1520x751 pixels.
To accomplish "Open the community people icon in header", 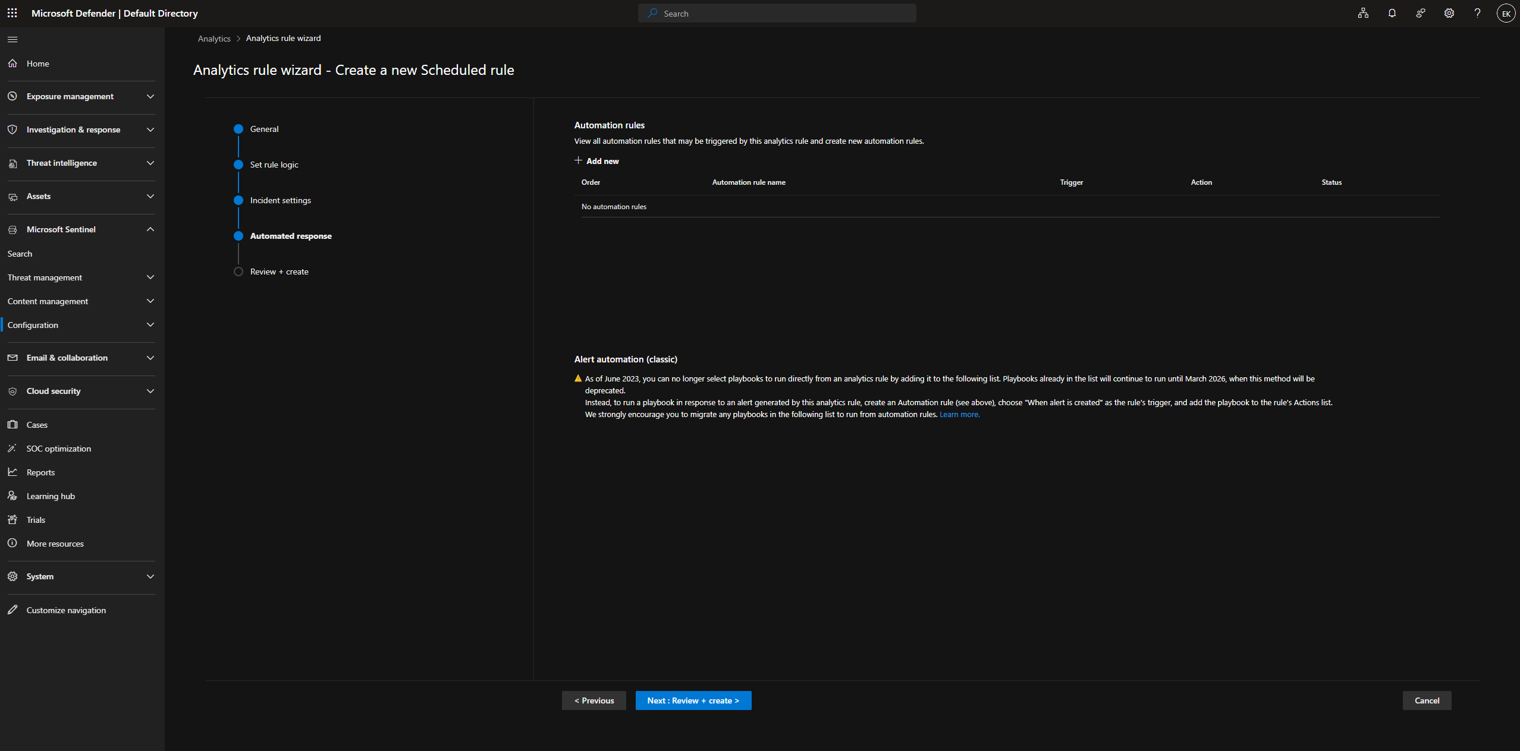I will [x=1420, y=13].
